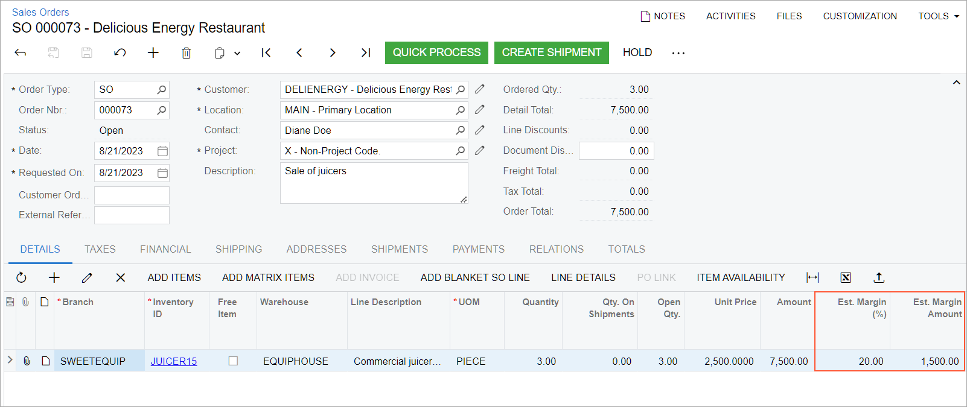
Task: Click the edit row pencil icon in grid toolbar
Action: coord(87,277)
